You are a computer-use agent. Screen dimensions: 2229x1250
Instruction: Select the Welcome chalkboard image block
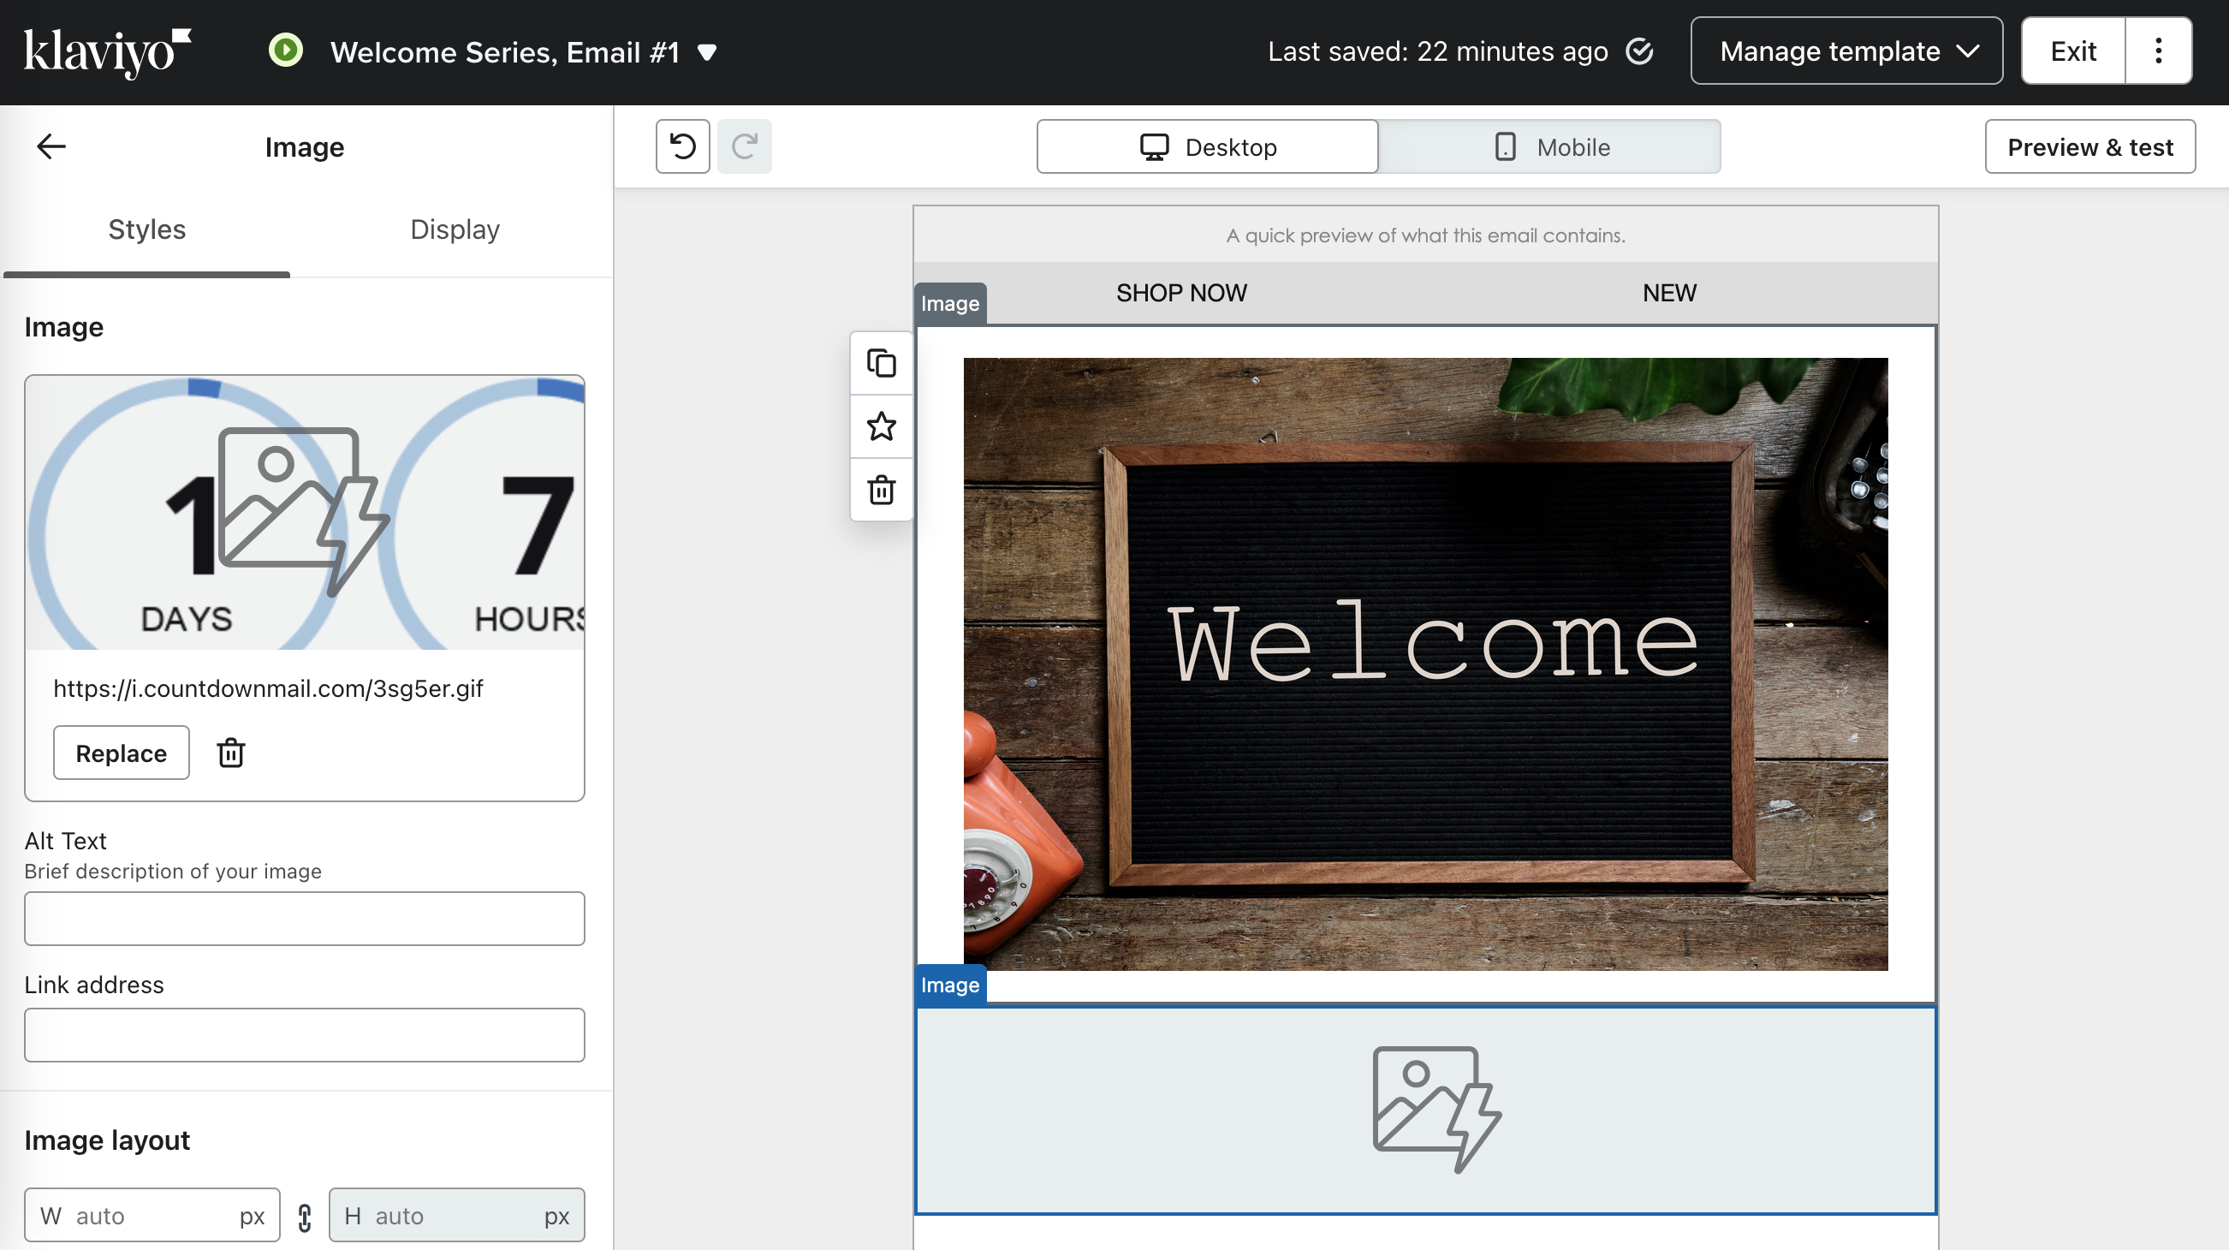click(1425, 664)
